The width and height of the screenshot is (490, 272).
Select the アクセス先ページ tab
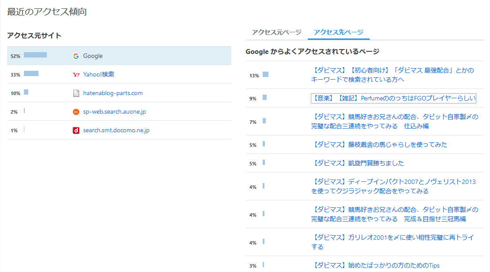coord(338,32)
